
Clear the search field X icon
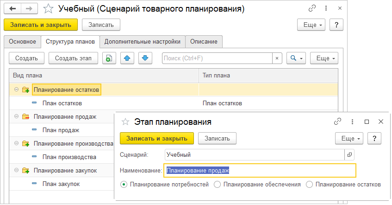click(x=277, y=58)
